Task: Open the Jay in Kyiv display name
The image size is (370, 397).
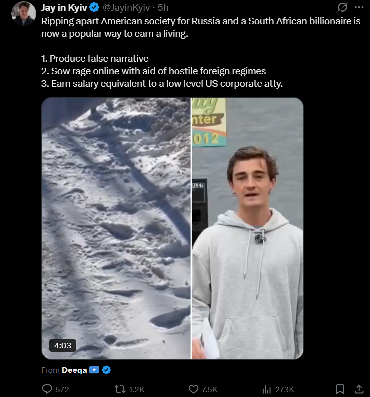Action: point(64,8)
